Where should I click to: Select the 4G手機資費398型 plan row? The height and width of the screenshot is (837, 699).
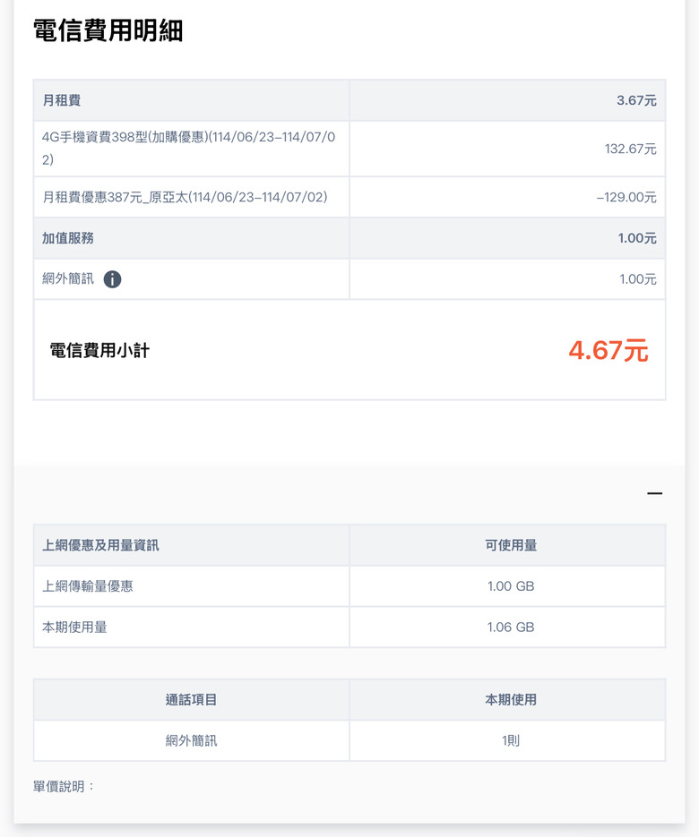pyautogui.click(x=189, y=149)
